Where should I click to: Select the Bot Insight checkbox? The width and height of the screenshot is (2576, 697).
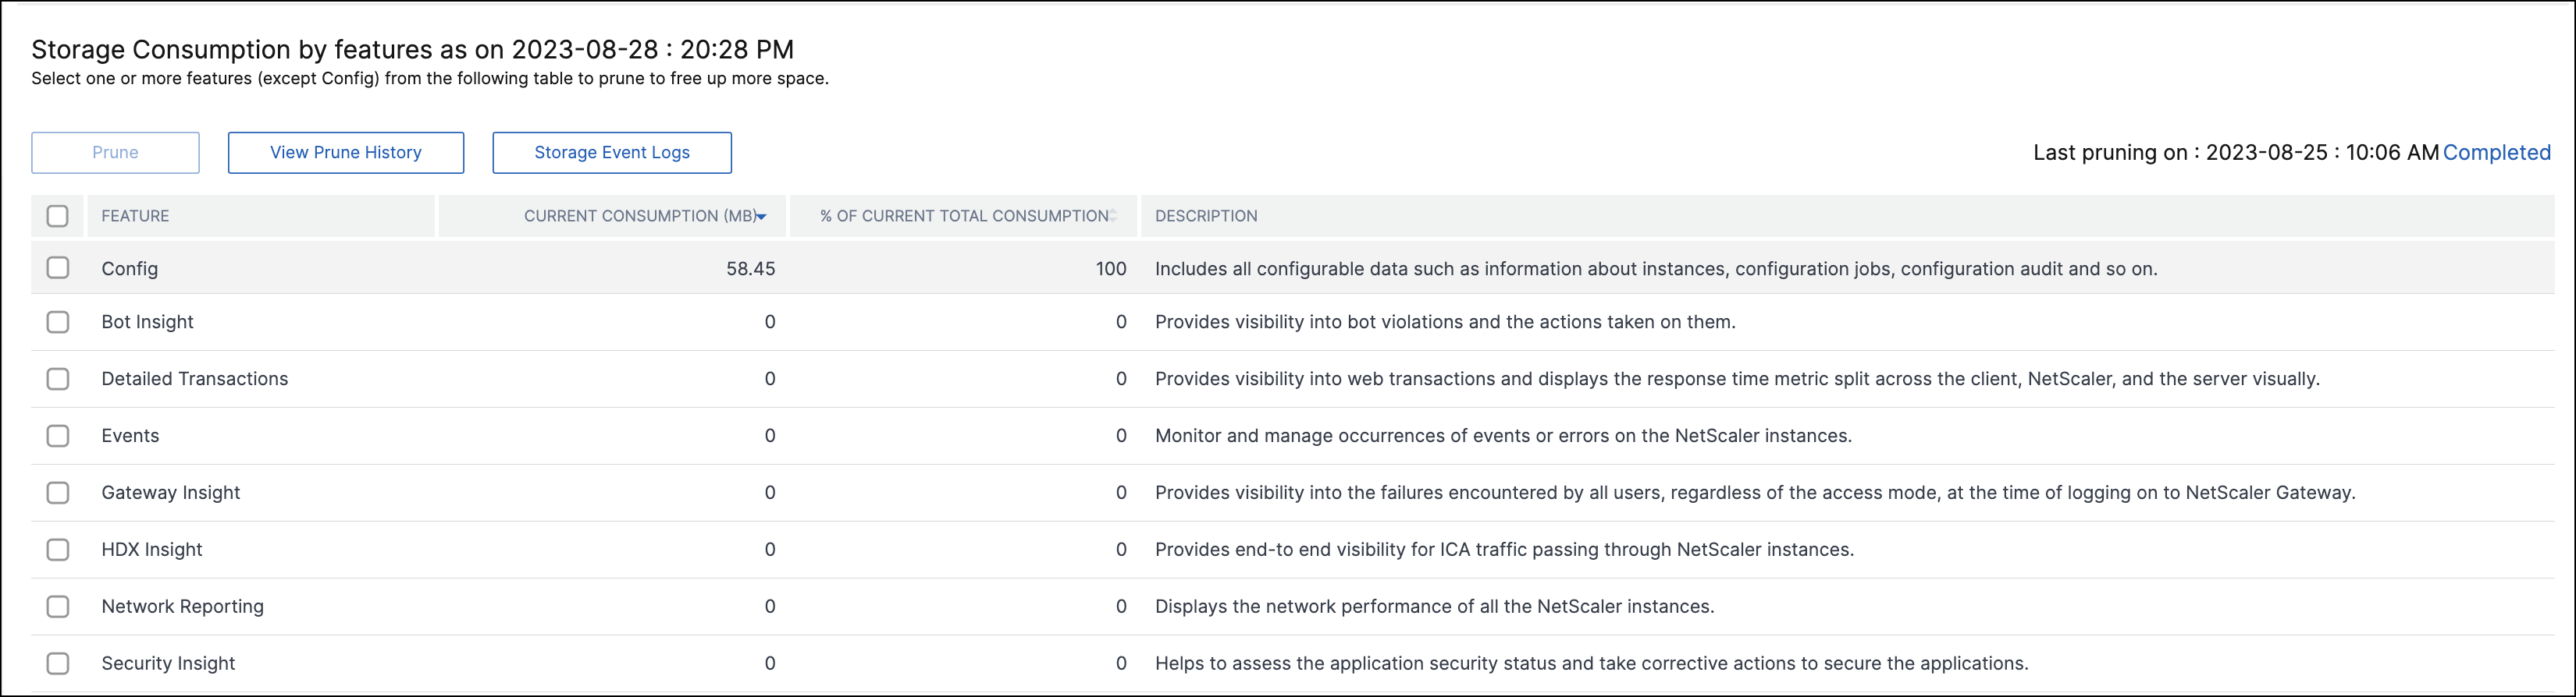tap(58, 321)
